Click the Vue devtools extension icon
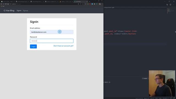This screenshot has height=99, width=176. (x=97, y=4)
